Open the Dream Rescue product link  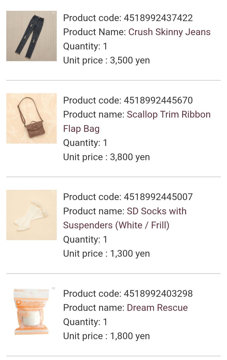pyautogui.click(x=157, y=308)
